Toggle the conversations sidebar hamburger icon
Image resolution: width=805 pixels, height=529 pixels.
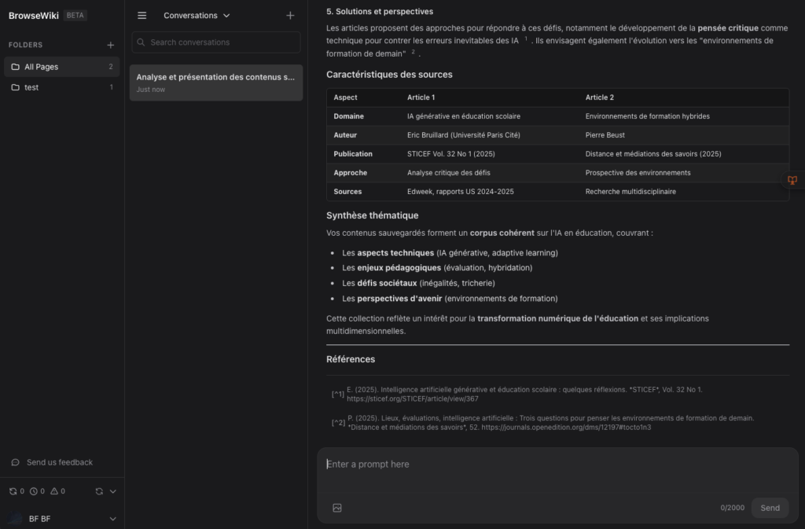pyautogui.click(x=142, y=15)
